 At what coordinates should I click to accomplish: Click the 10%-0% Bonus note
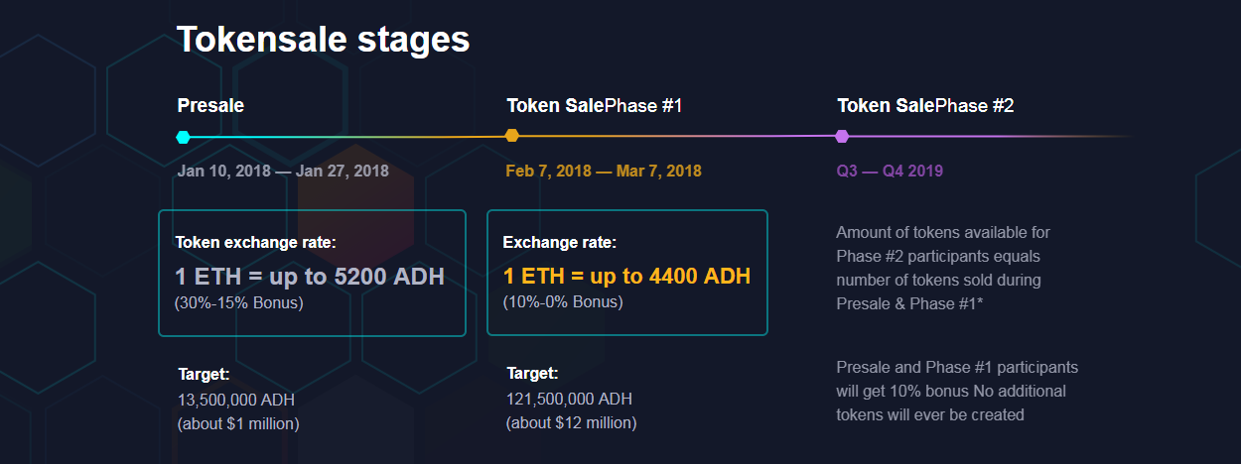[x=563, y=301]
